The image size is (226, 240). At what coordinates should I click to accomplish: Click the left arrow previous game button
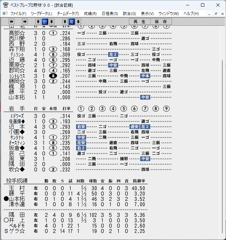point(11,22)
